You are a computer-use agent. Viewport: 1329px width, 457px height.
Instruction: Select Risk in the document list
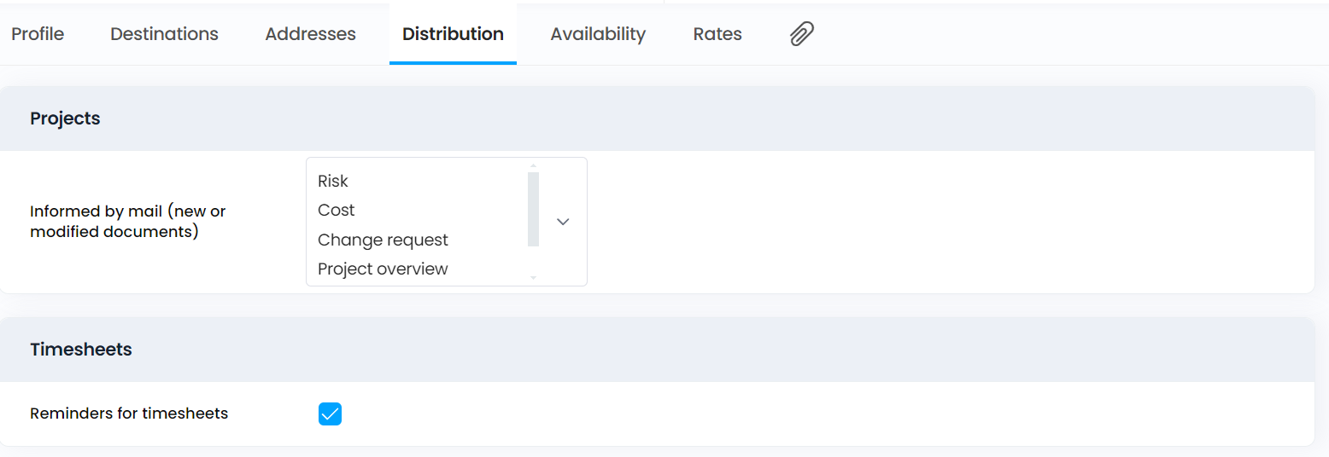pyautogui.click(x=333, y=181)
